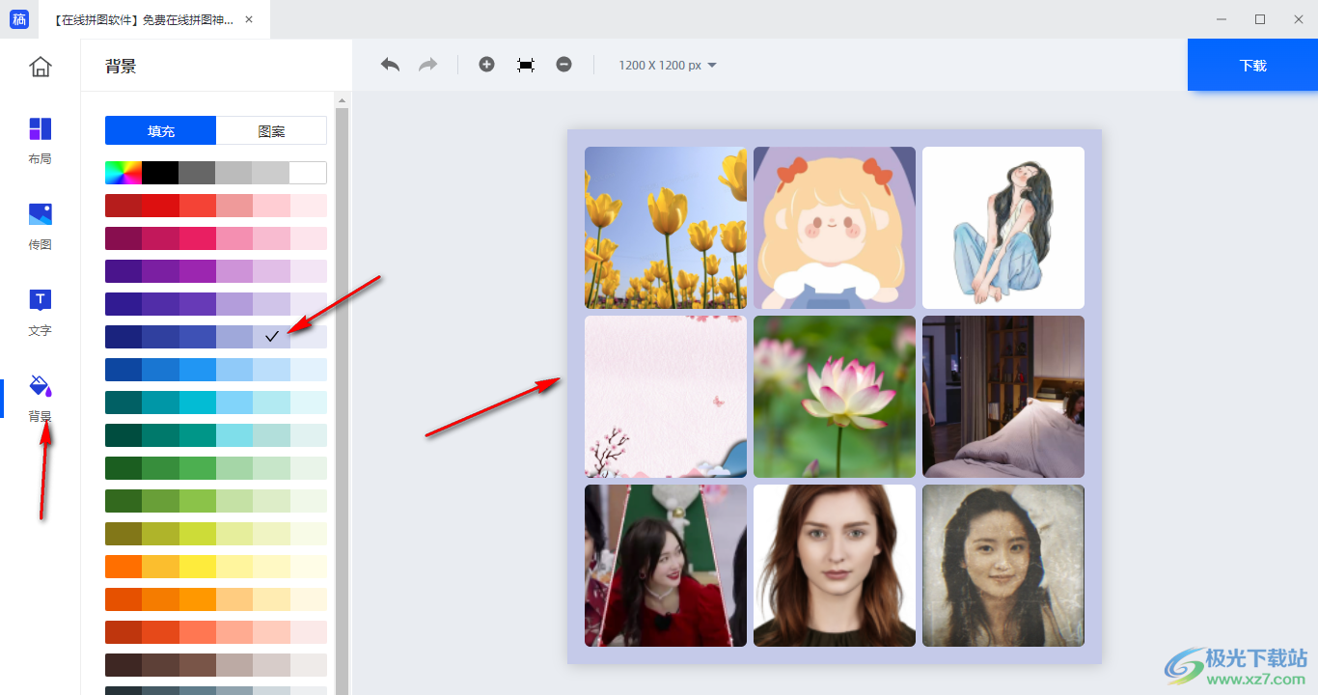Select the yellow tulips photo cell
1318x695 pixels.
click(x=666, y=228)
